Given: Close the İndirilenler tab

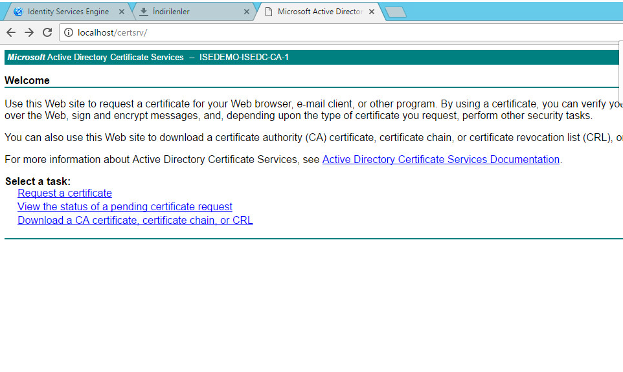Looking at the screenshot, I should click(246, 12).
